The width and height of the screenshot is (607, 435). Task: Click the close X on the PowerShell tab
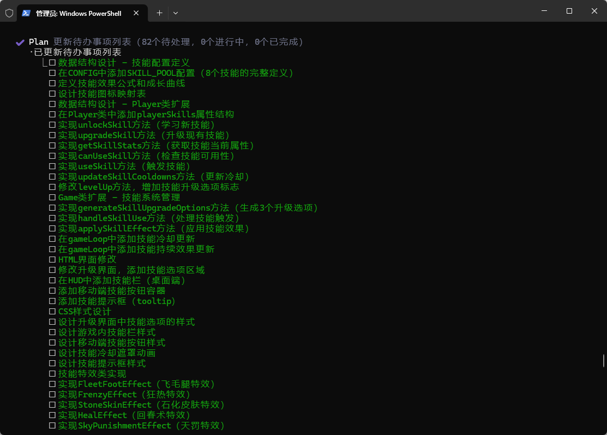coord(136,13)
